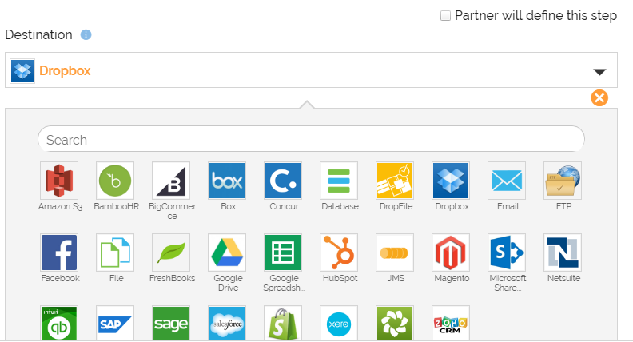Select the Box connector
633x342 pixels.
[227, 181]
